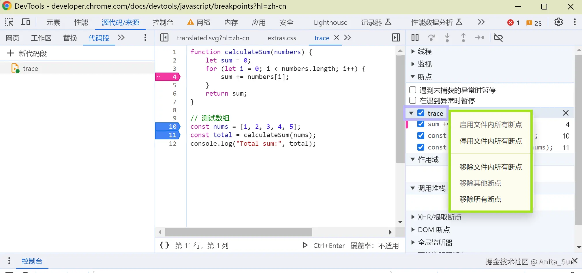Switch to 元素 panel tab
The image size is (582, 273).
click(x=53, y=22)
